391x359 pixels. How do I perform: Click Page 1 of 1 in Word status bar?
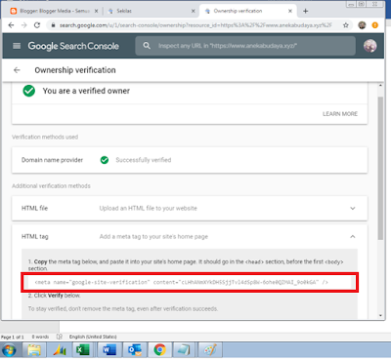point(13,337)
